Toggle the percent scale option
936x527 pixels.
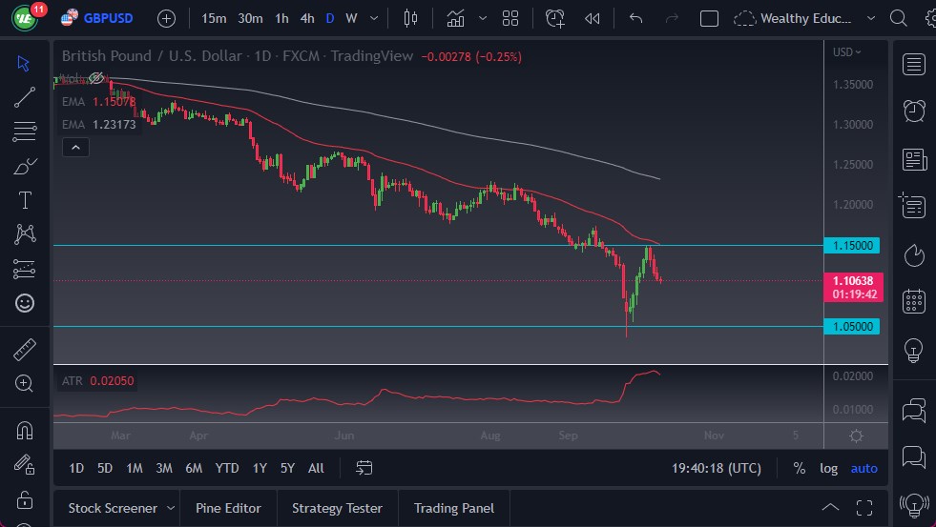(x=799, y=468)
